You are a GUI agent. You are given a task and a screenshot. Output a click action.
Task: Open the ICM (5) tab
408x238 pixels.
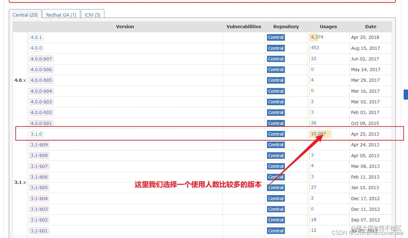[x=92, y=15]
